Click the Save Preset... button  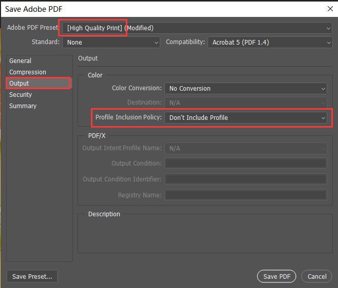pyautogui.click(x=32, y=276)
